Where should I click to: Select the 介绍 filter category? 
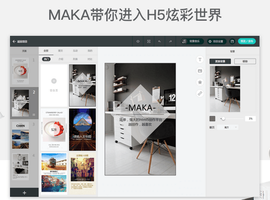pos(61,59)
